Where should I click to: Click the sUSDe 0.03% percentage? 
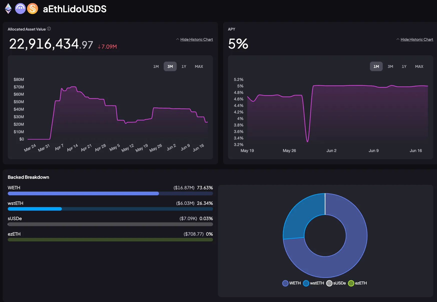coord(206,219)
